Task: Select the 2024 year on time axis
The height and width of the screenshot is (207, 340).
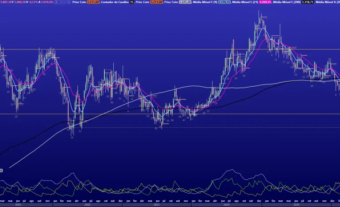Action: pyautogui.click(x=226, y=205)
